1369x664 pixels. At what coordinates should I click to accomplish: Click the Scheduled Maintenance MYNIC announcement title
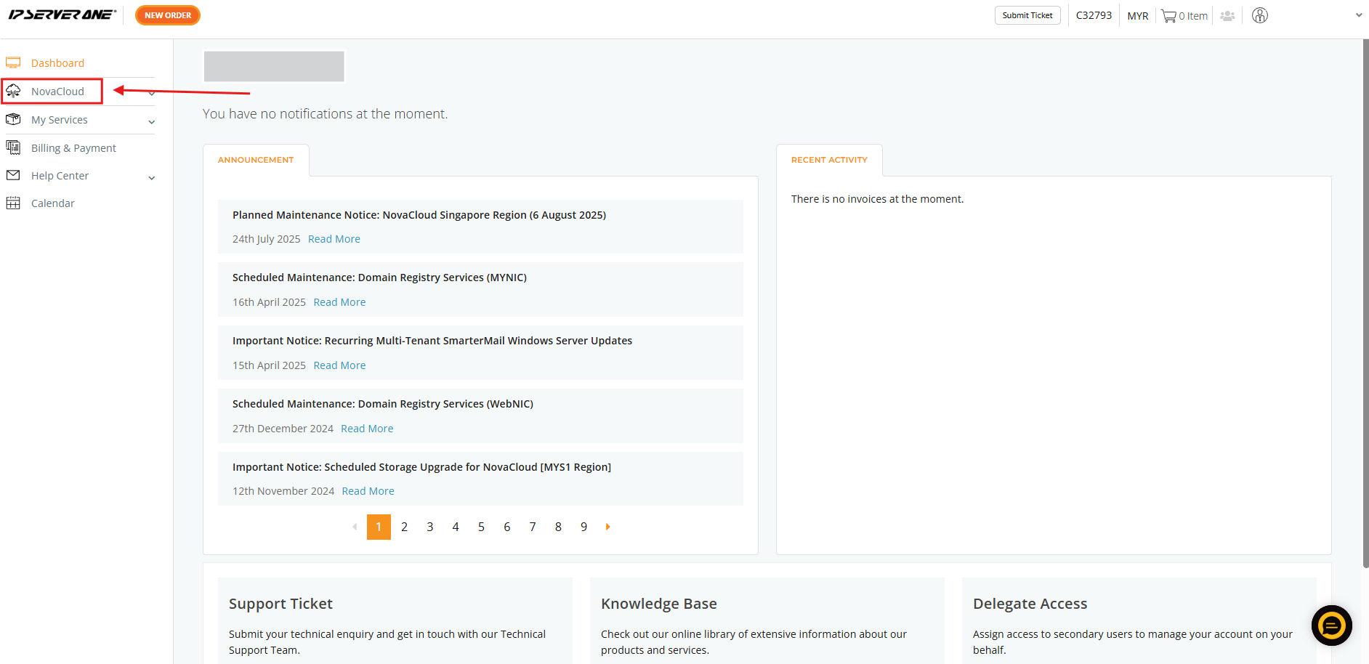pos(379,278)
